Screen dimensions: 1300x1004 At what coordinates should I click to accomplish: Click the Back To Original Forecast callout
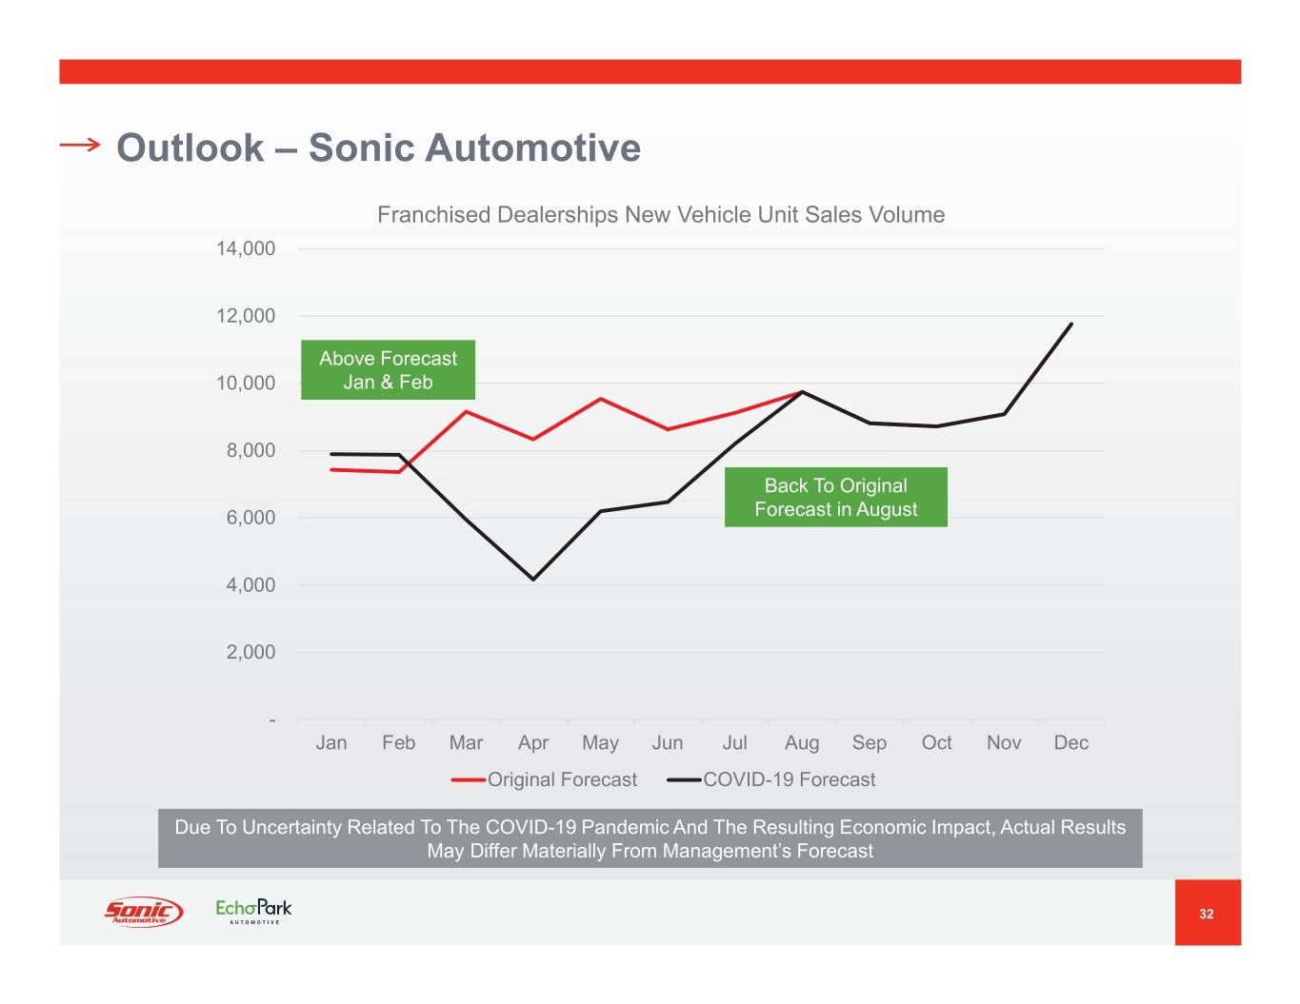click(x=835, y=497)
